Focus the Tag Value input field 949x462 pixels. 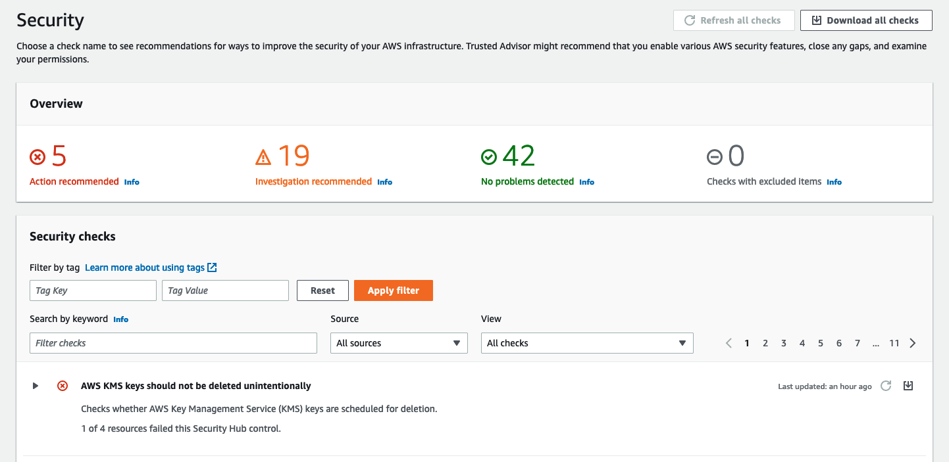click(x=225, y=290)
